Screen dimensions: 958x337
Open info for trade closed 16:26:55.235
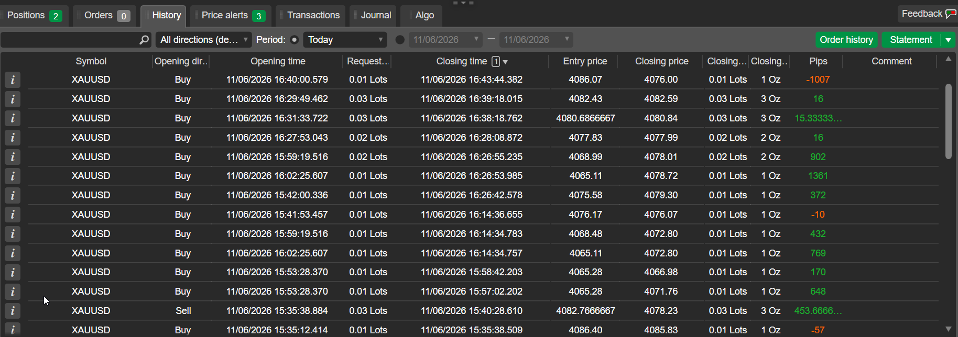tap(13, 157)
